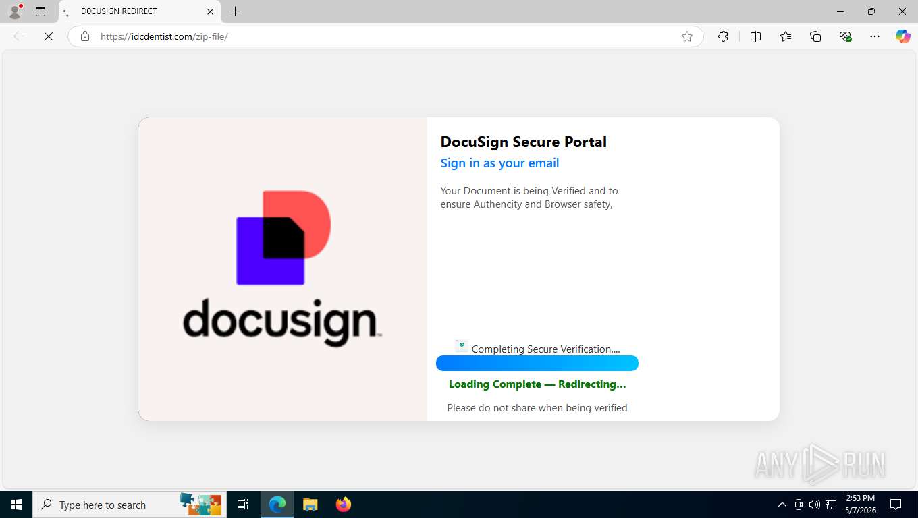
Task: Open Task View on the taskbar
Action: [243, 505]
